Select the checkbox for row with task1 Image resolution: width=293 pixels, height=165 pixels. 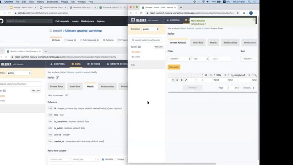196,80
